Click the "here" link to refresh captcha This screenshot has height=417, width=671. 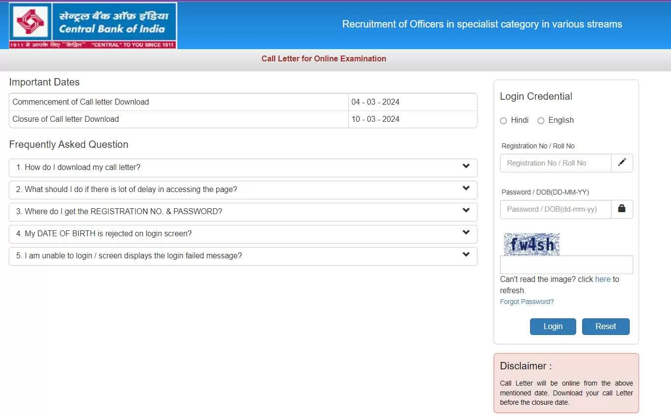point(603,279)
